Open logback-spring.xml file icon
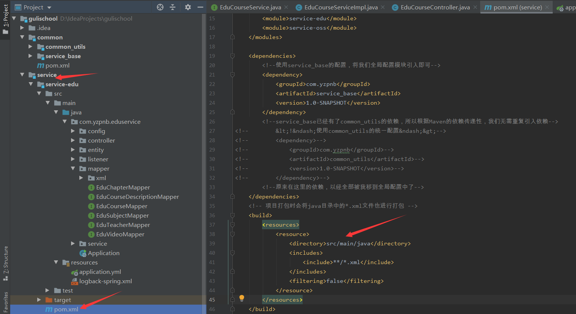The image size is (576, 314). (x=74, y=281)
